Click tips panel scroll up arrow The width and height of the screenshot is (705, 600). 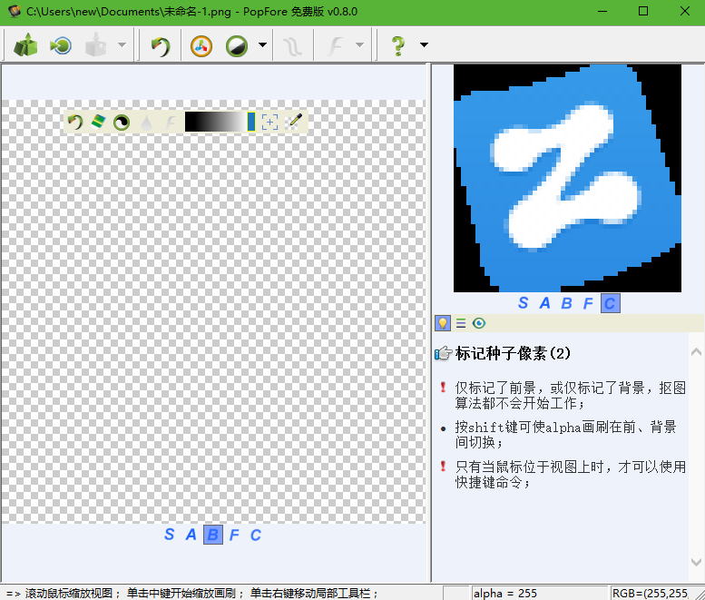pyautogui.click(x=696, y=351)
